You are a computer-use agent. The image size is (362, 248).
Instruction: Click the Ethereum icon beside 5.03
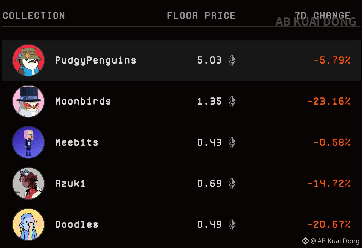click(232, 60)
